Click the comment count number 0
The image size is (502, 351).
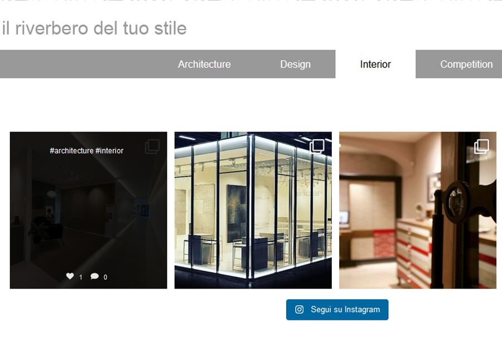pos(105,277)
